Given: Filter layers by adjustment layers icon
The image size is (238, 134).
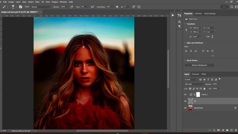Looking at the screenshot, I should point(204,80).
